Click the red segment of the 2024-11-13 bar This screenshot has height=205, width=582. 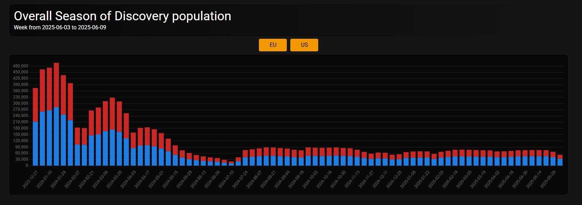357,153
